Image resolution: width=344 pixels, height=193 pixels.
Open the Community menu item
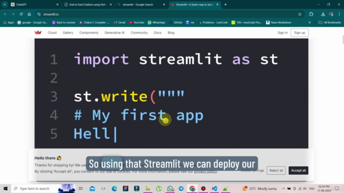[x=139, y=33]
